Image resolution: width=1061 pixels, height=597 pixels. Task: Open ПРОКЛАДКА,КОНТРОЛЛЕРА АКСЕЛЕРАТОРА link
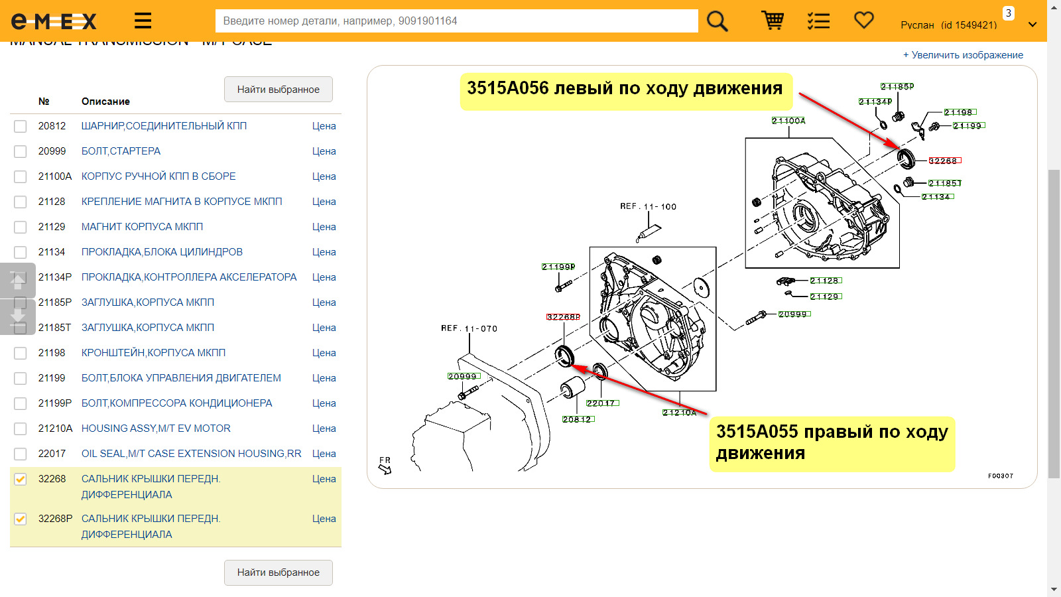[x=189, y=277]
